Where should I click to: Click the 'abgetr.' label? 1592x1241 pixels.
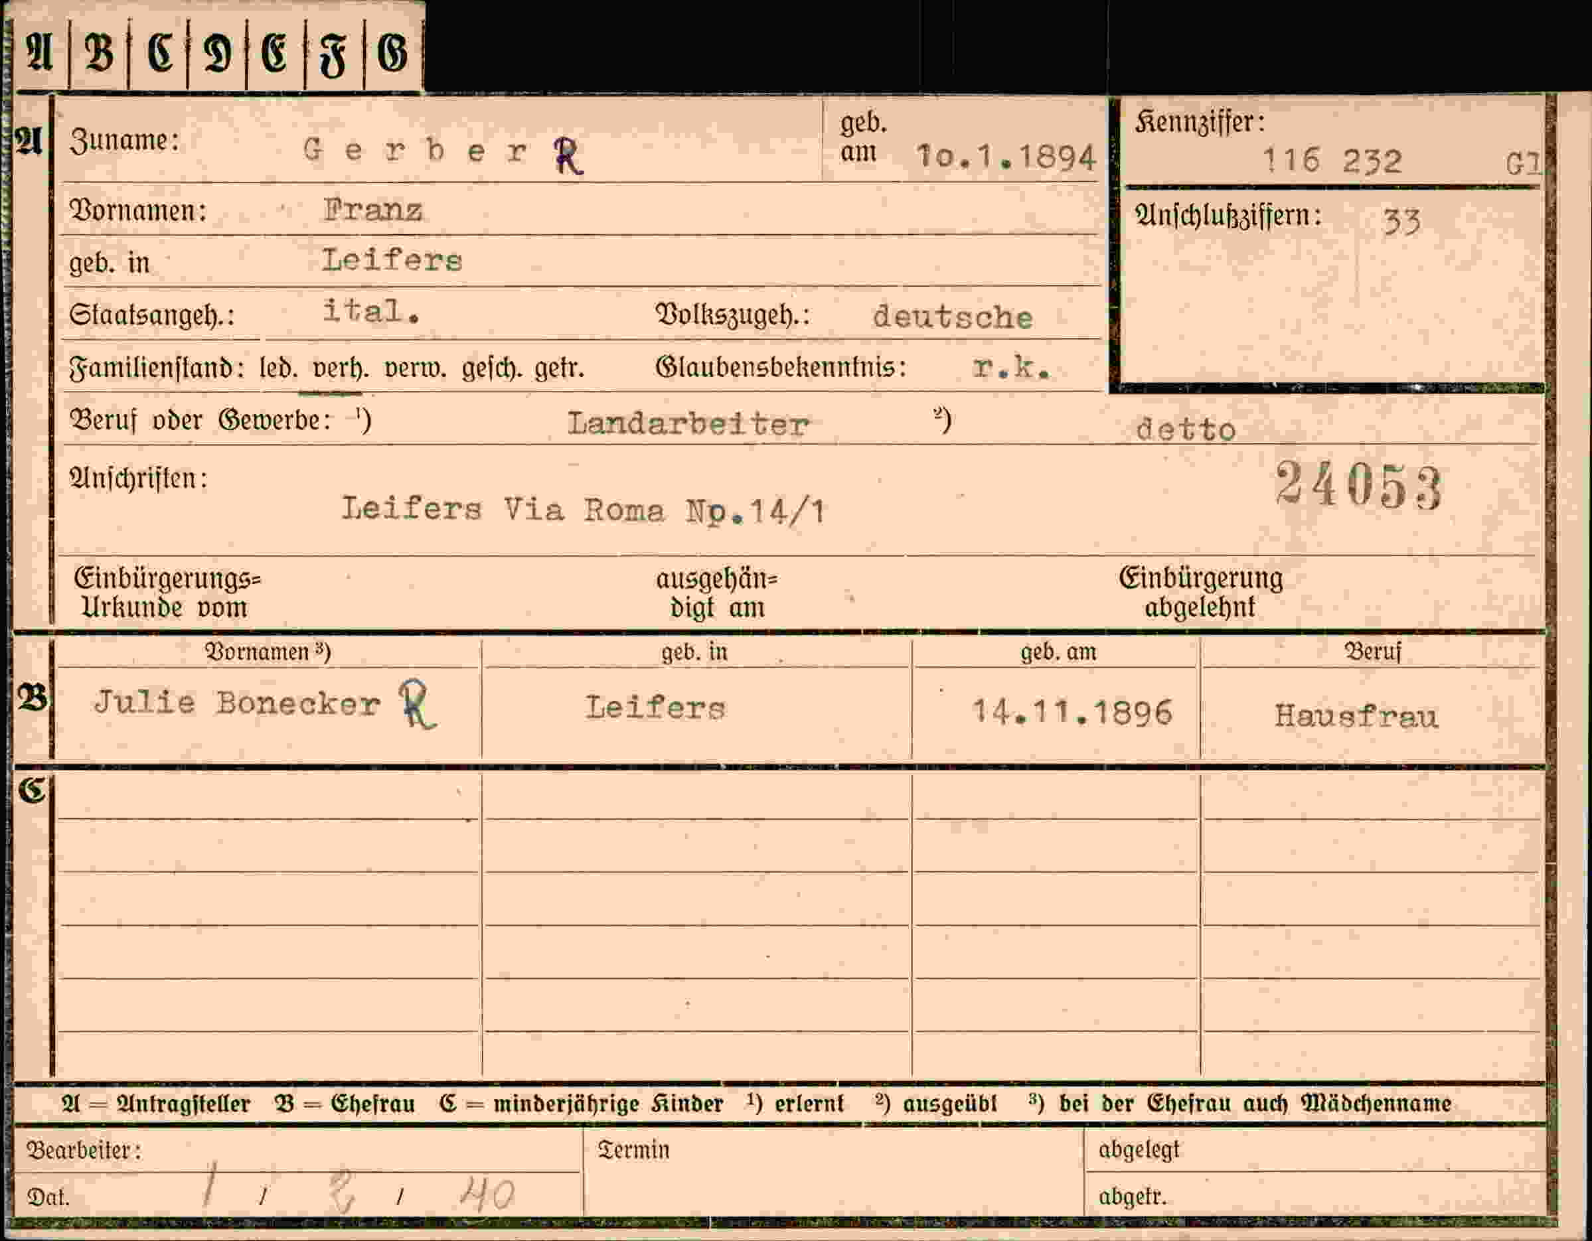coord(1132,1197)
